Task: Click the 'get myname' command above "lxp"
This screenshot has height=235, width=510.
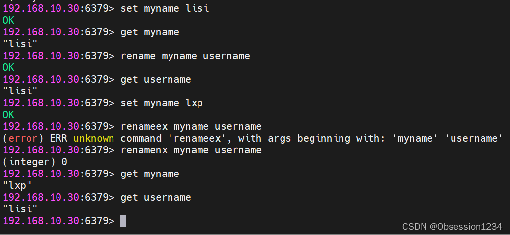Action: tap(150, 174)
